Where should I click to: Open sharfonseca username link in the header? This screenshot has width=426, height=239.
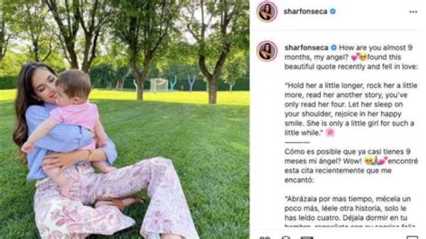pyautogui.click(x=305, y=12)
